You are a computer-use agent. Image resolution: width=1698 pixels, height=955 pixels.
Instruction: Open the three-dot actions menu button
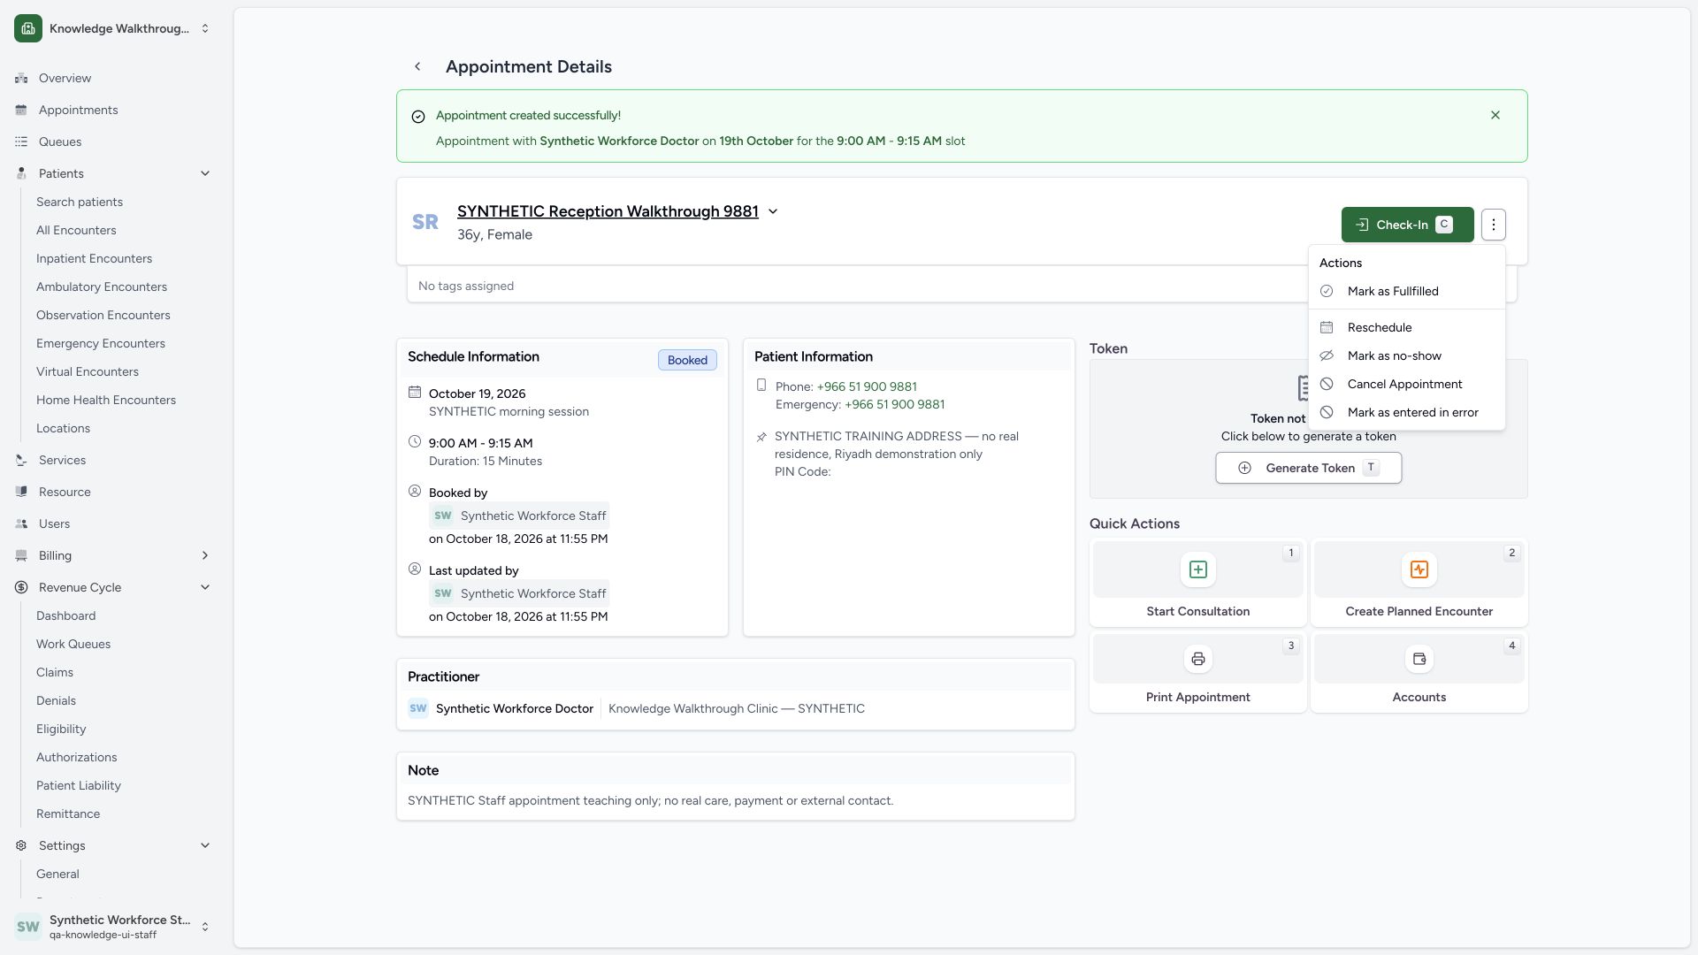click(1494, 225)
